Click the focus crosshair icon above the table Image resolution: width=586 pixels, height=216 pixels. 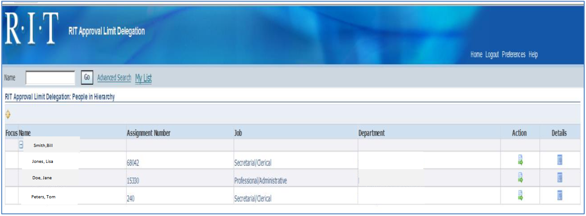click(8, 115)
